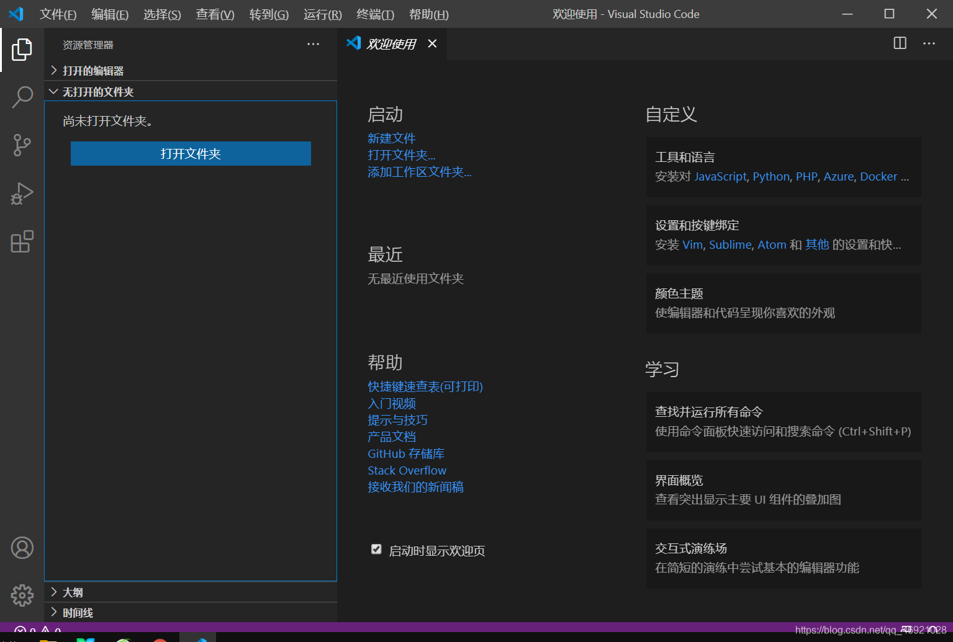This screenshot has width=953, height=642.
Task: Open the 文件(F) menu
Action: pos(58,14)
